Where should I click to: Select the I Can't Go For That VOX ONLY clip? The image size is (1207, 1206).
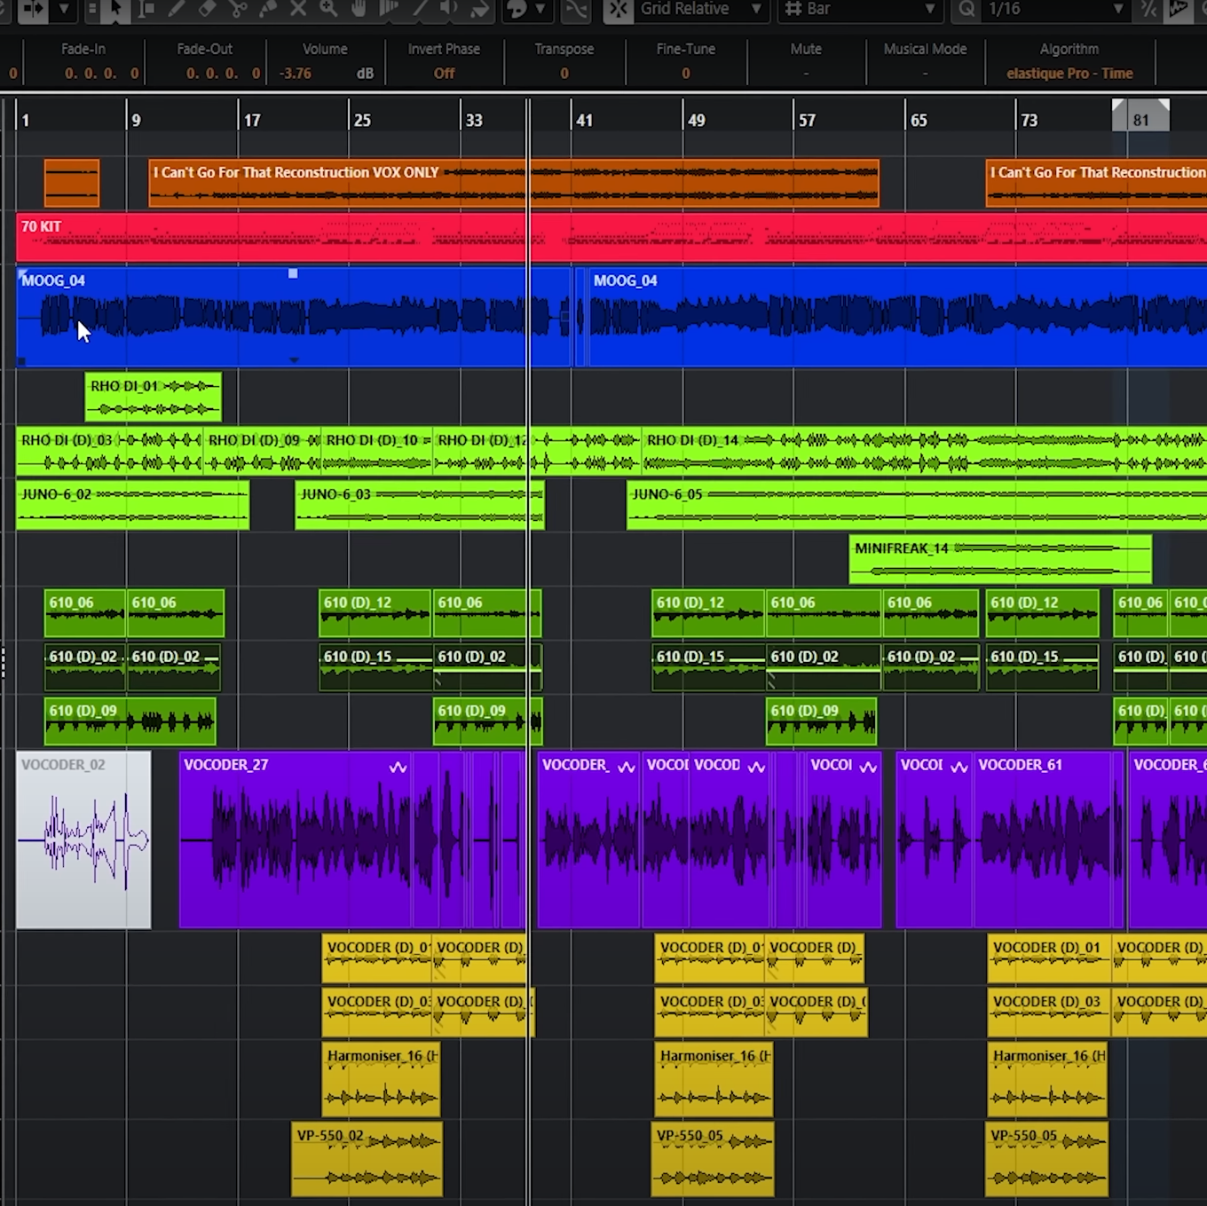pos(514,184)
